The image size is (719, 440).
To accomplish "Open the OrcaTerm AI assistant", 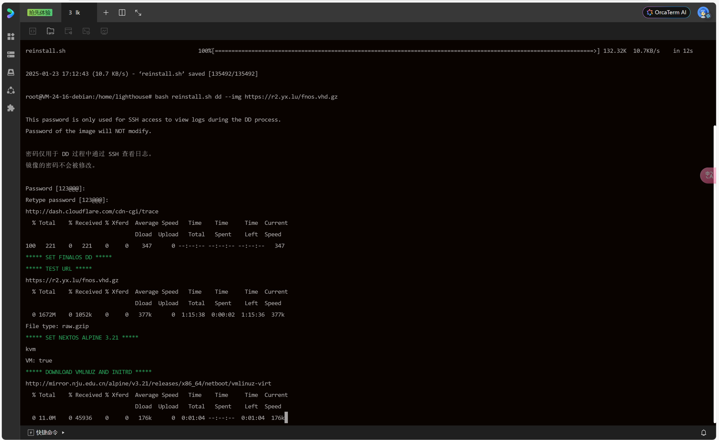I will (666, 12).
